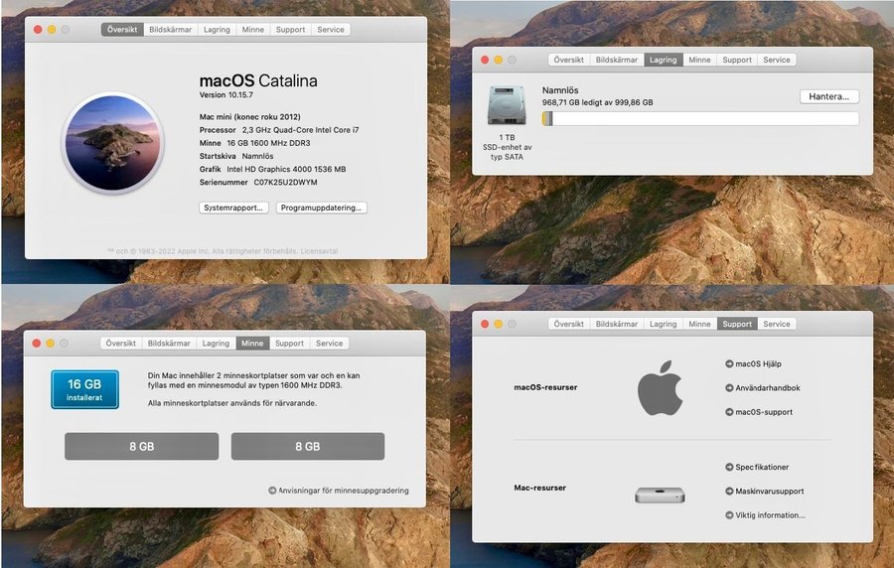This screenshot has height=568, width=894.
Task: Open Systemrapport from the overview window
Action: pyautogui.click(x=234, y=208)
